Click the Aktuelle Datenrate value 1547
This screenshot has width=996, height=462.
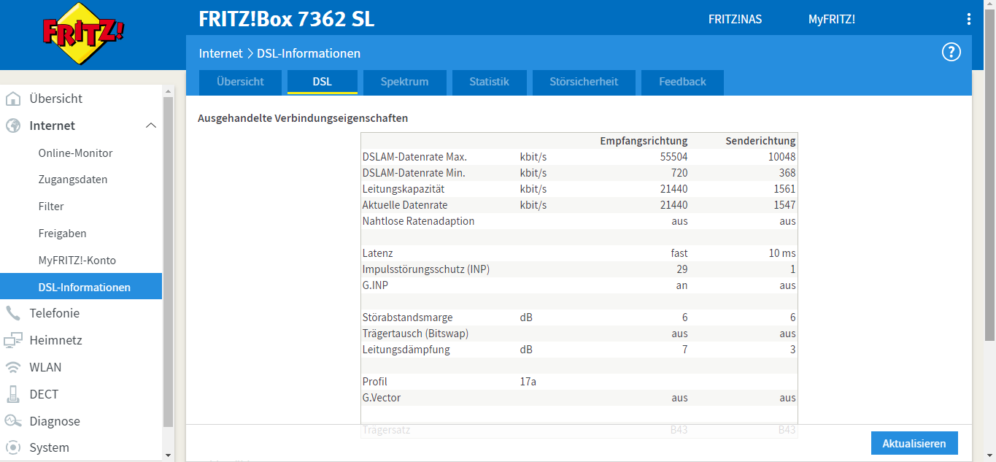pos(785,205)
